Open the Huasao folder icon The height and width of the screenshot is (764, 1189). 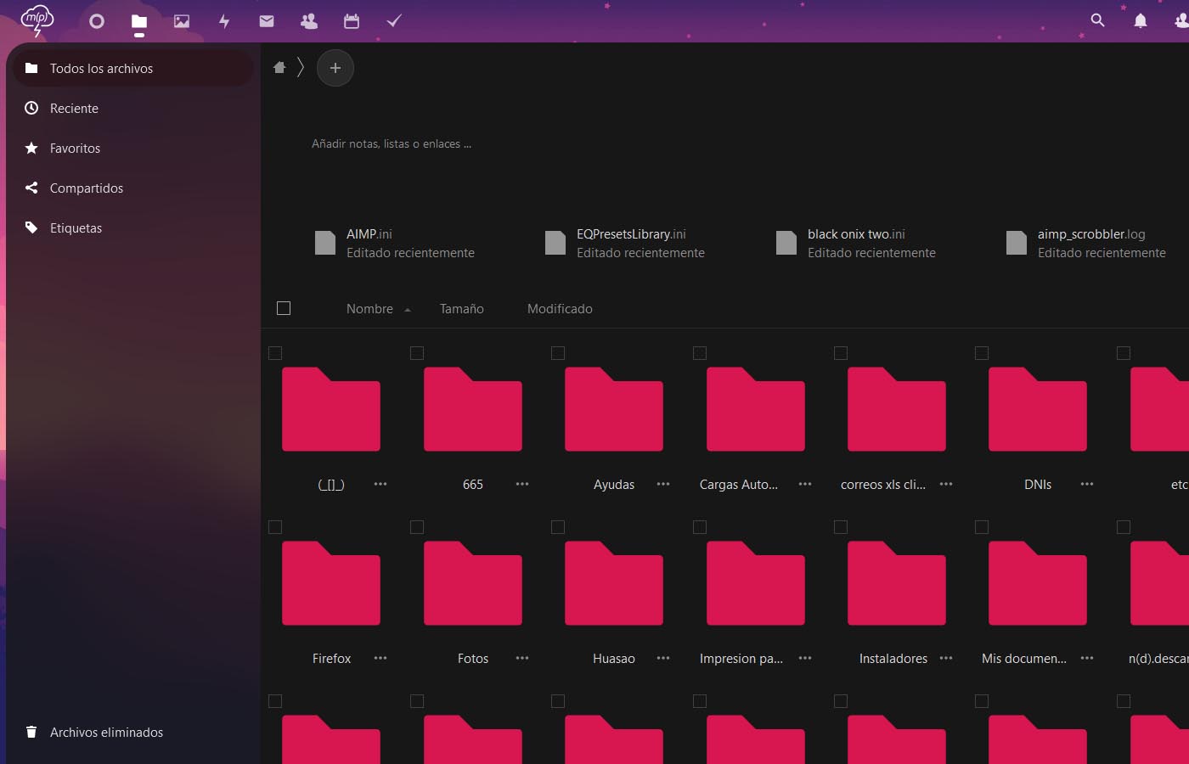[x=614, y=583]
